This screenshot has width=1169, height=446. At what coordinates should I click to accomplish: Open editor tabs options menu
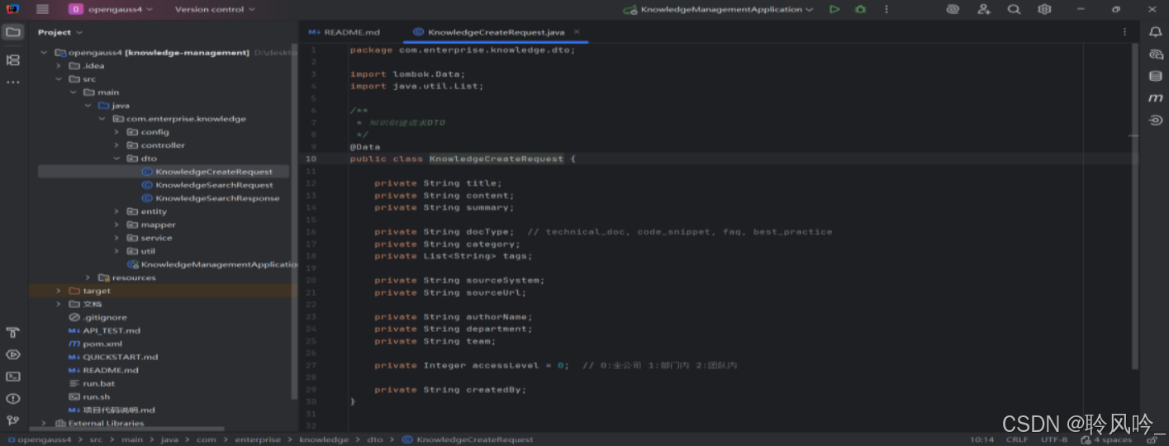click(1124, 32)
